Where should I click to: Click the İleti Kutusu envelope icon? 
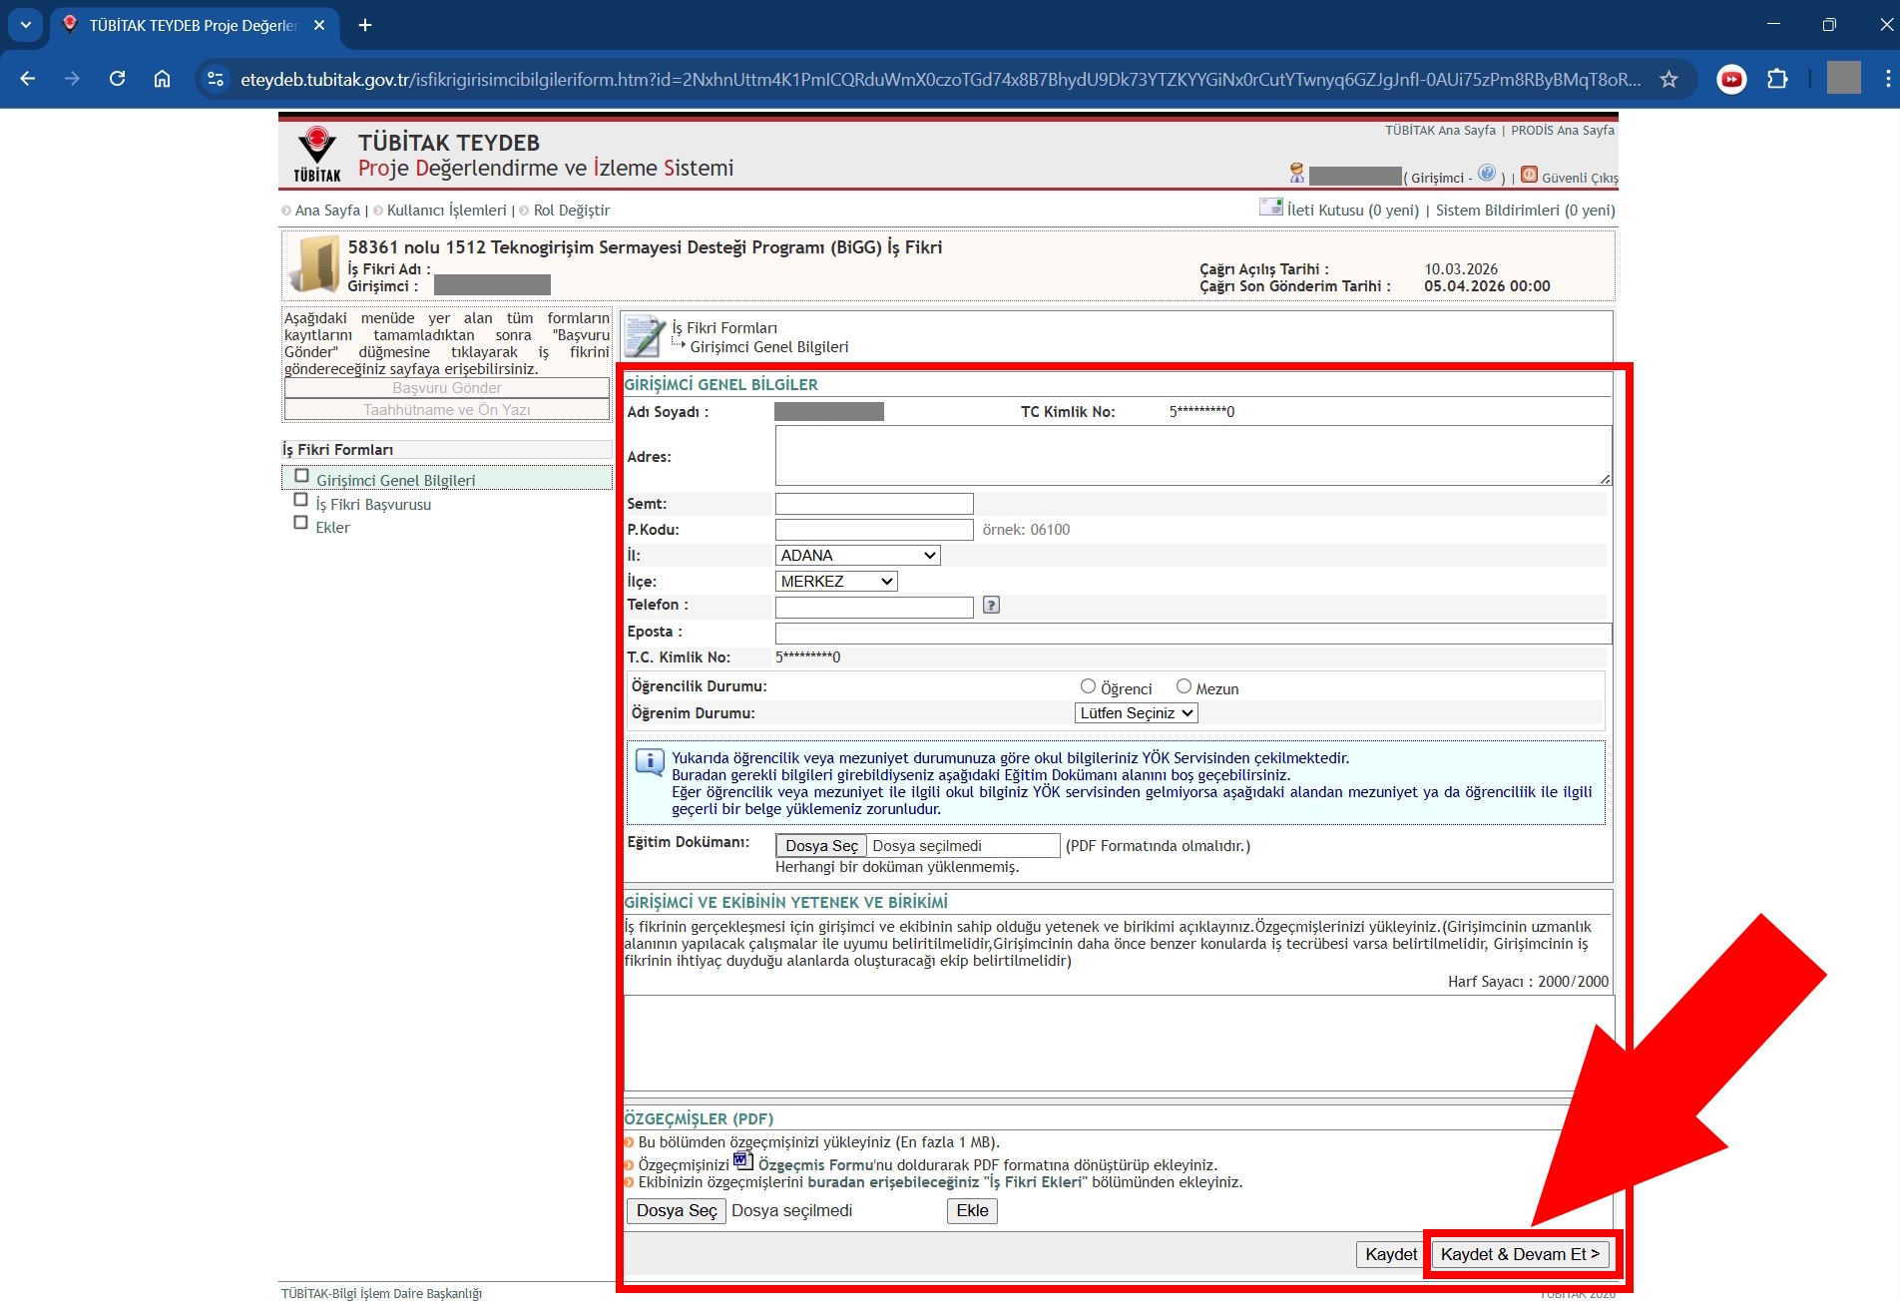click(1270, 208)
